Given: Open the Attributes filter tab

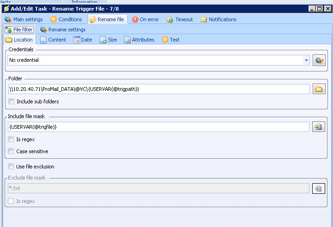Looking at the screenshot, I should pos(139,40).
